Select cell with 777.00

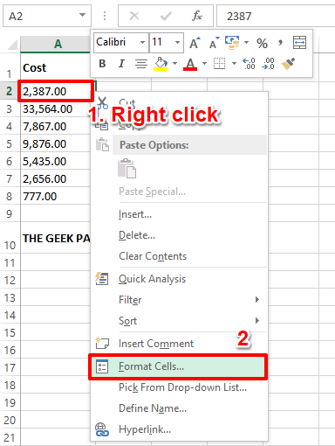pyautogui.click(x=55, y=196)
